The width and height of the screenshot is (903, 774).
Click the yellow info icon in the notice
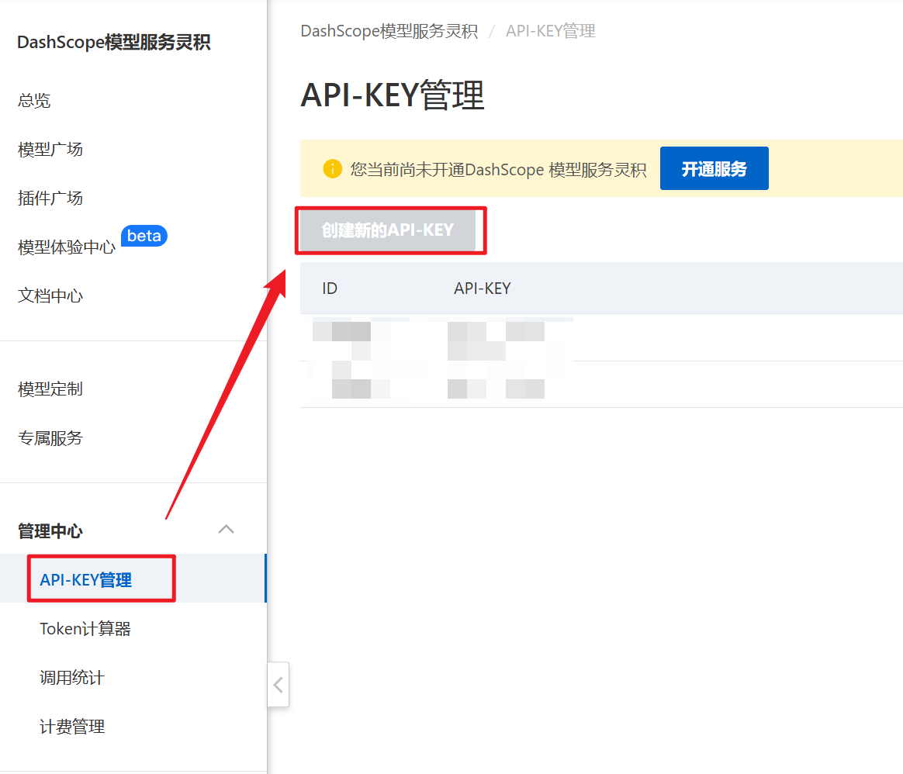click(332, 169)
